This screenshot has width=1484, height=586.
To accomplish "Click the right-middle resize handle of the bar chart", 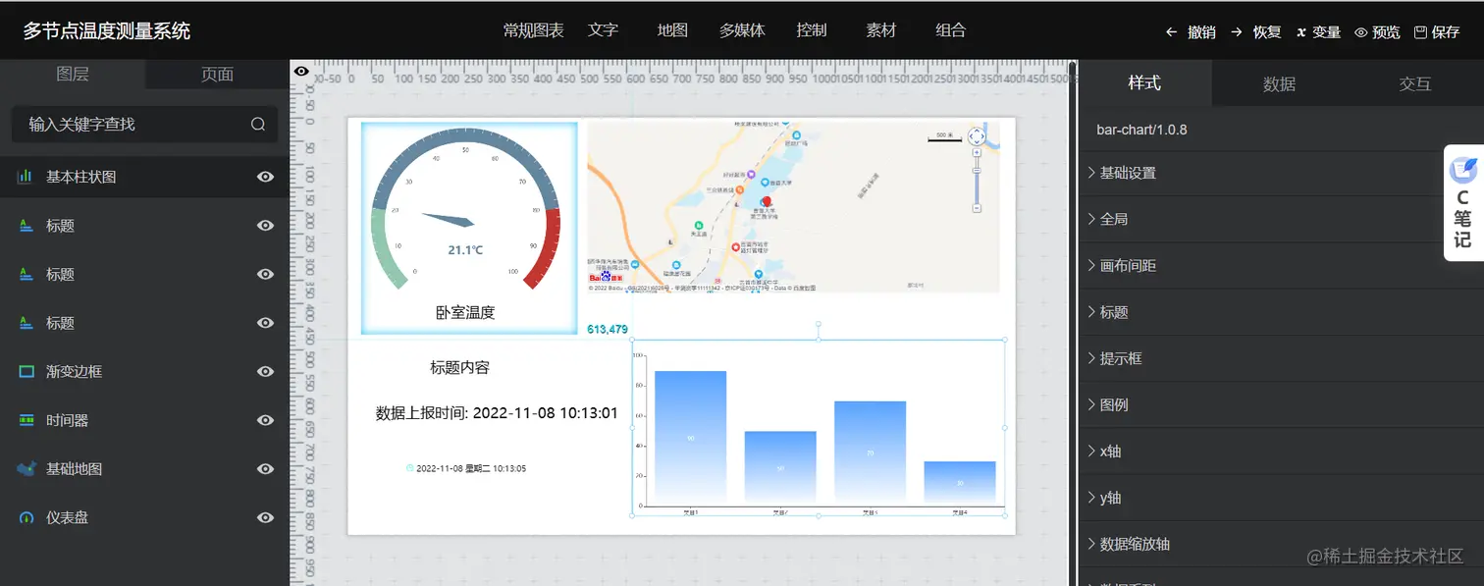I will click(1004, 428).
